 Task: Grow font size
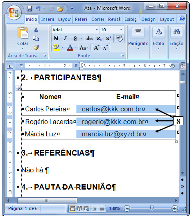(x=97, y=47)
